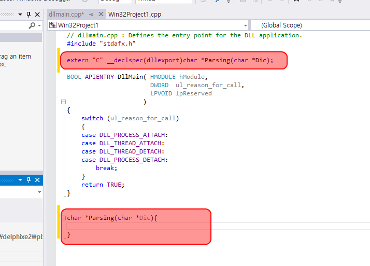Collapse the Parsing function block

point(63,218)
